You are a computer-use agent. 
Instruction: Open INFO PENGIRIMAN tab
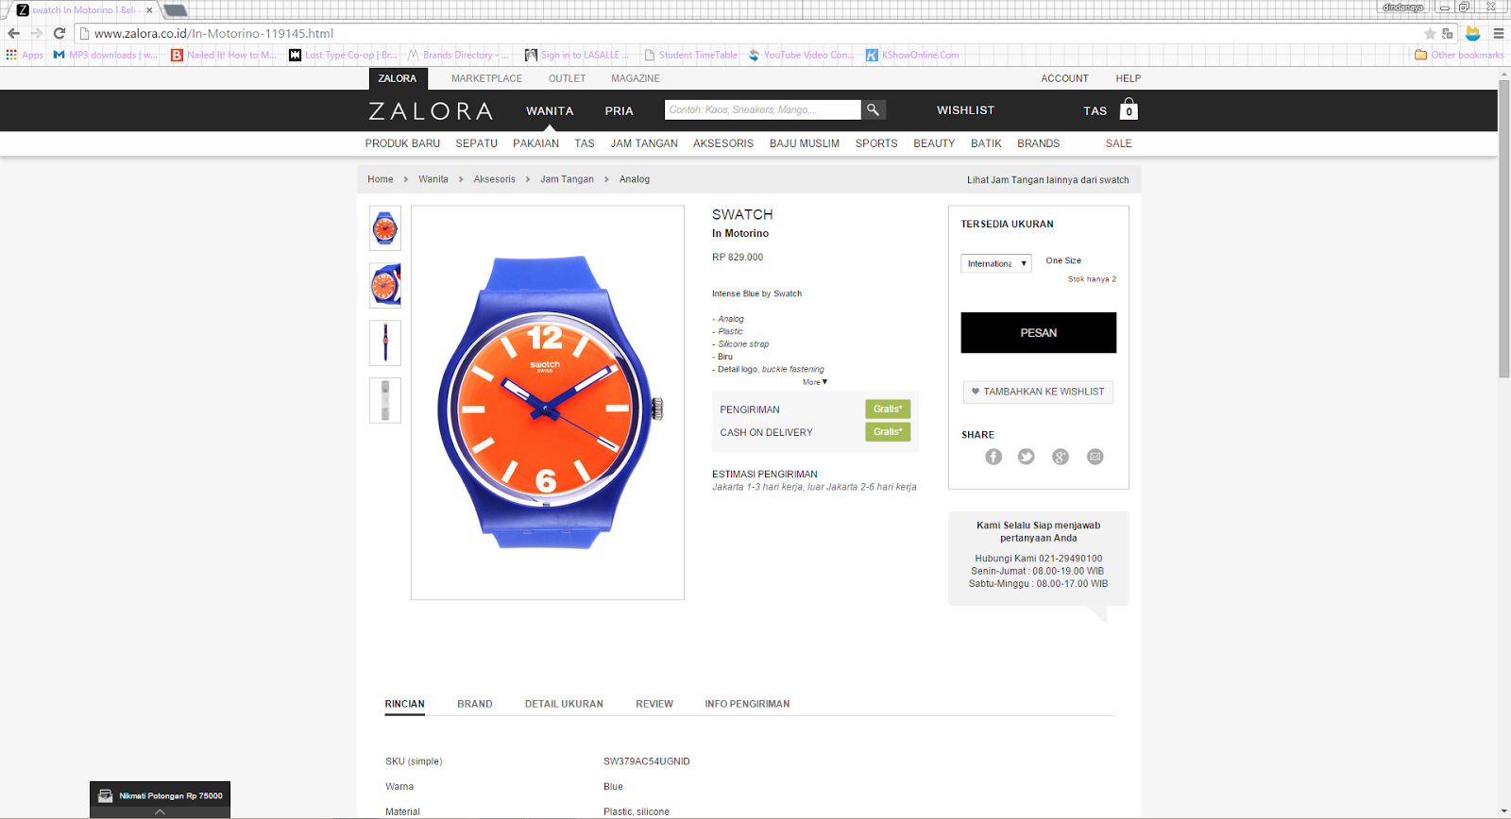coord(747,704)
